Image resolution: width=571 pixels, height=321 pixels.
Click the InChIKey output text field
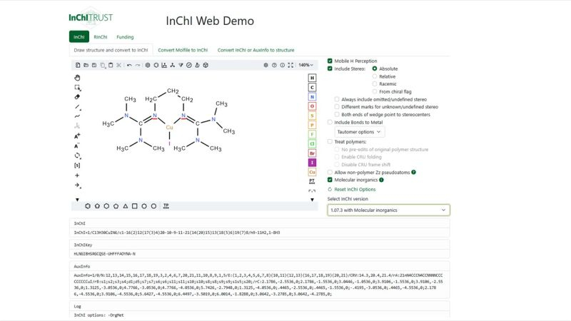pos(261,253)
